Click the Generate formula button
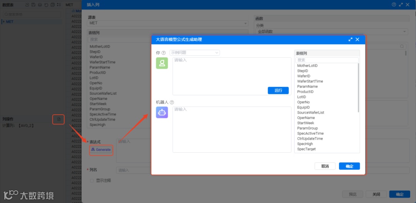416x203 pixels. [x=101, y=150]
